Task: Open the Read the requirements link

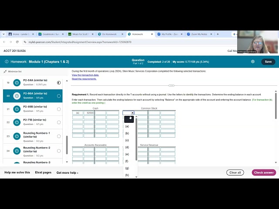Action: click(84, 79)
